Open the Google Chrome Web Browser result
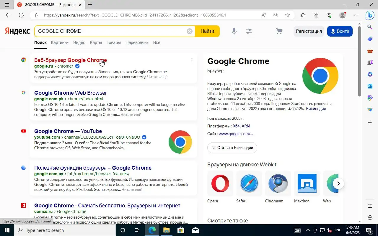This screenshot has height=236, width=378. tap(71, 93)
